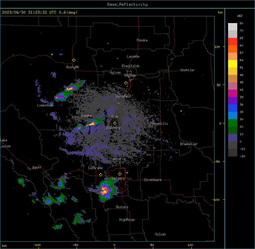Click the Vulcan city label

pos(161,234)
